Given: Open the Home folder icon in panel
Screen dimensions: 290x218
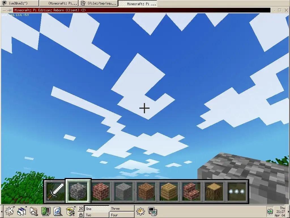Looking at the screenshot, I should click(x=33, y=211).
